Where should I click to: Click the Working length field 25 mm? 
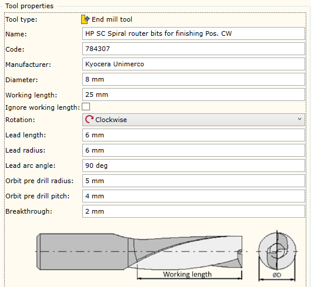[x=193, y=94]
